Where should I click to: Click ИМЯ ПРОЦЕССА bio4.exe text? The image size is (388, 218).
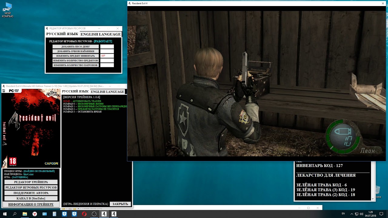(x=19, y=174)
